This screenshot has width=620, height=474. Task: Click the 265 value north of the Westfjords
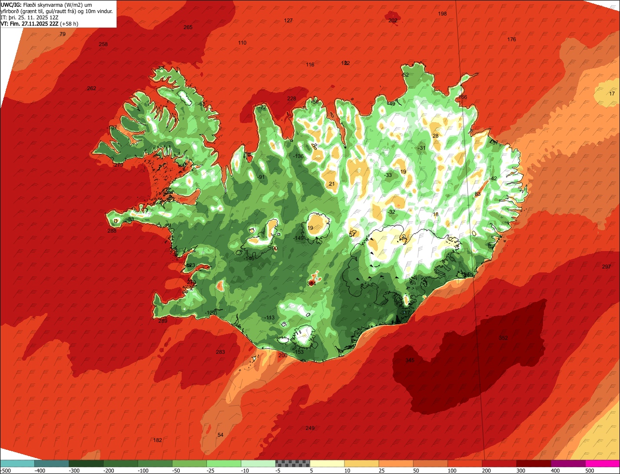click(x=188, y=27)
